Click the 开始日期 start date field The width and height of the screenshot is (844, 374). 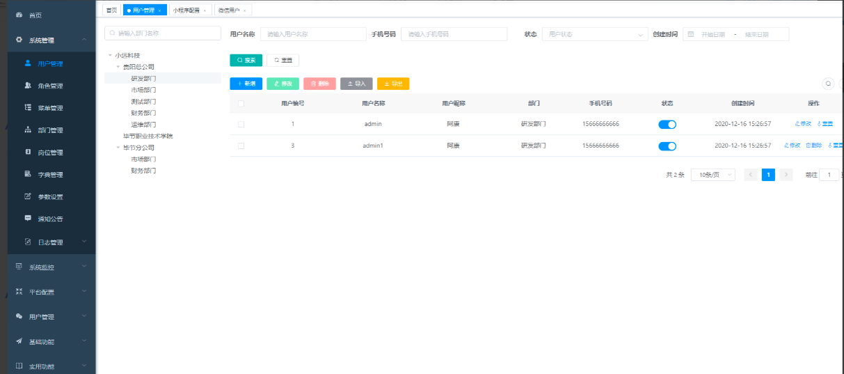[712, 34]
